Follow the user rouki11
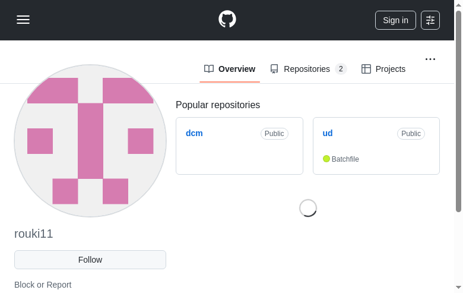Screen dimensions: 463x293 (90, 260)
